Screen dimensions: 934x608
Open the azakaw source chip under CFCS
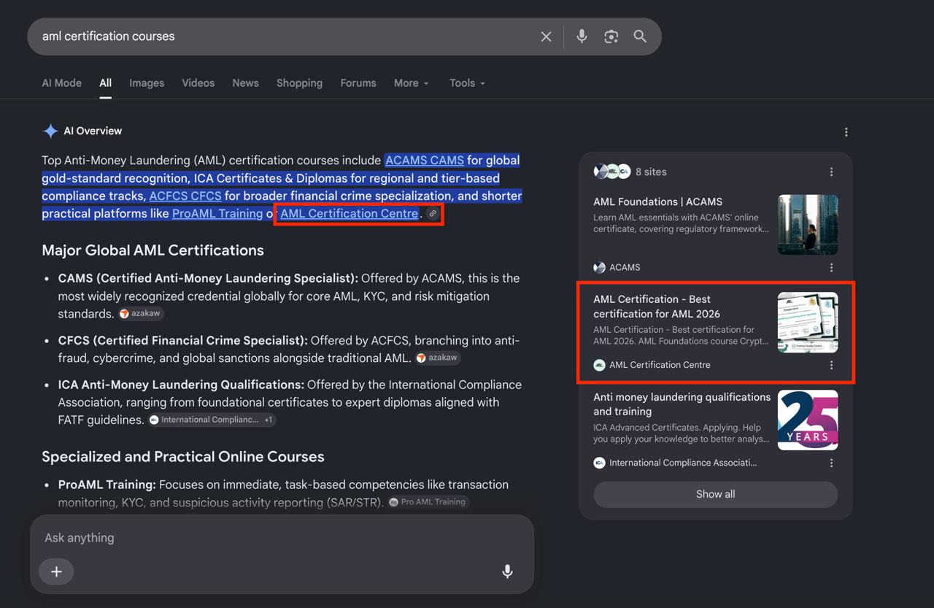(x=438, y=358)
